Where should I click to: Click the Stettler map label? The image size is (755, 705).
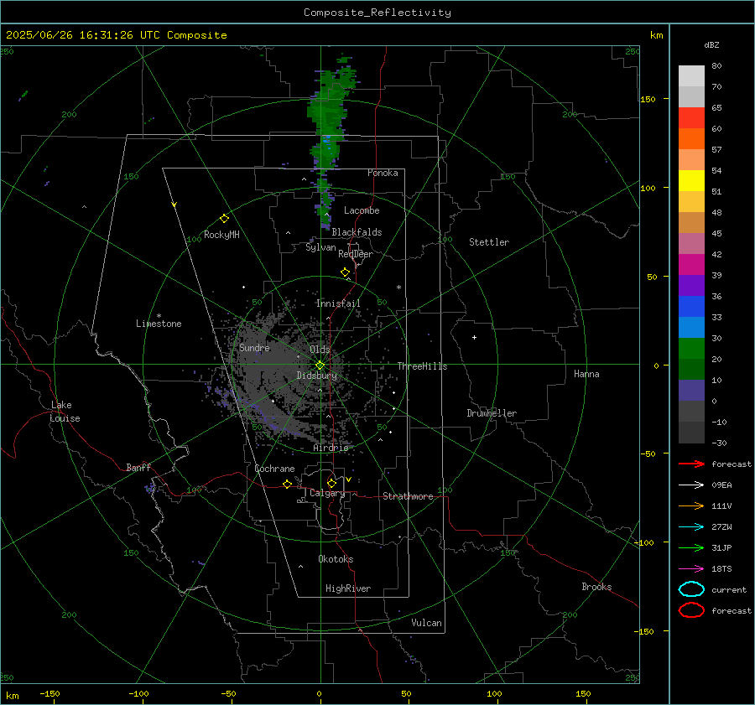489,242
